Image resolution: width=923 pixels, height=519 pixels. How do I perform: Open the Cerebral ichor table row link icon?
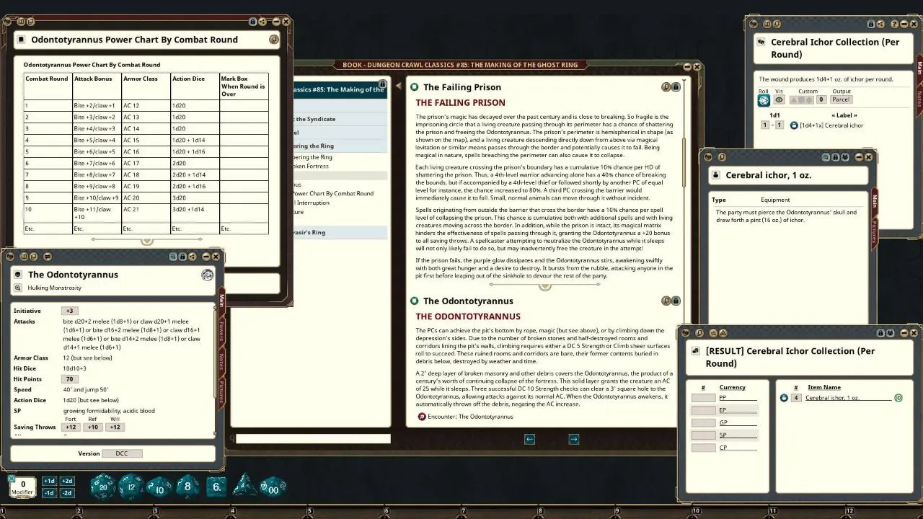794,125
